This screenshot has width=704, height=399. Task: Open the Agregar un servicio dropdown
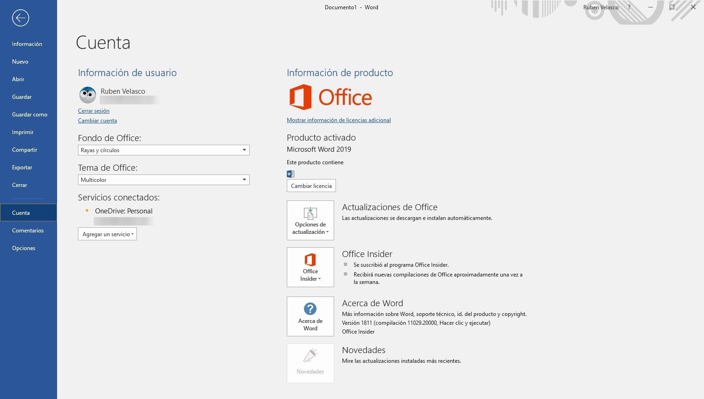pos(107,234)
